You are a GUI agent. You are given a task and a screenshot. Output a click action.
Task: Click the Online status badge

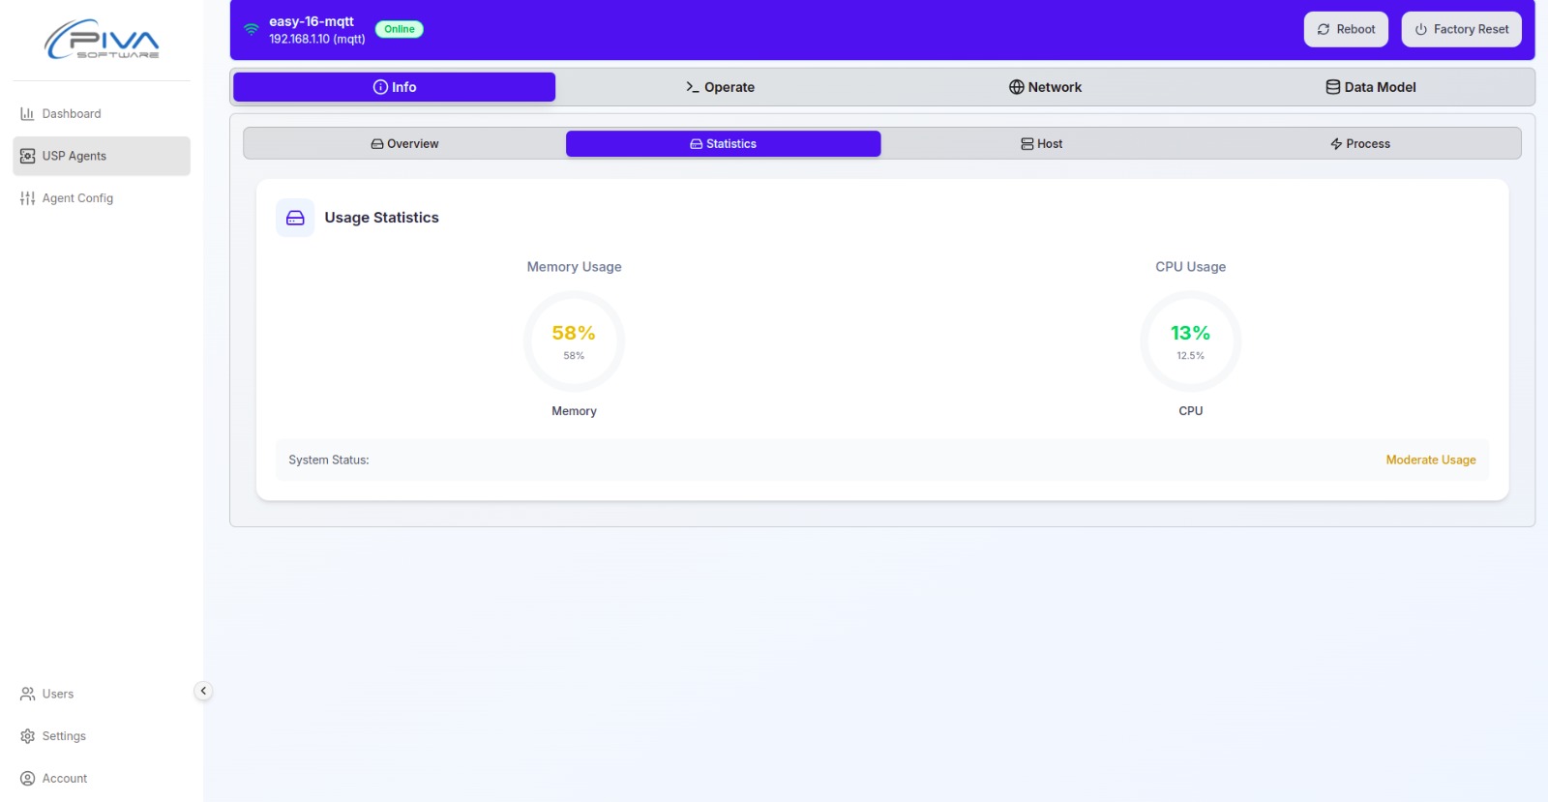[x=399, y=29]
